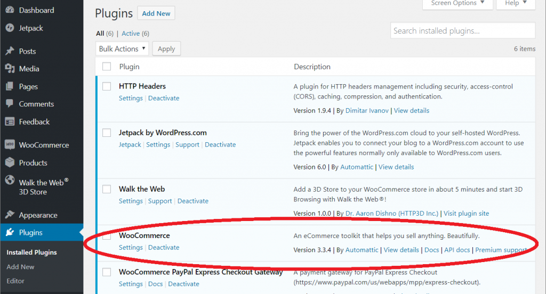Expand the Screen Options panel
Image resolution: width=546 pixels, height=294 pixels.
(457, 4)
